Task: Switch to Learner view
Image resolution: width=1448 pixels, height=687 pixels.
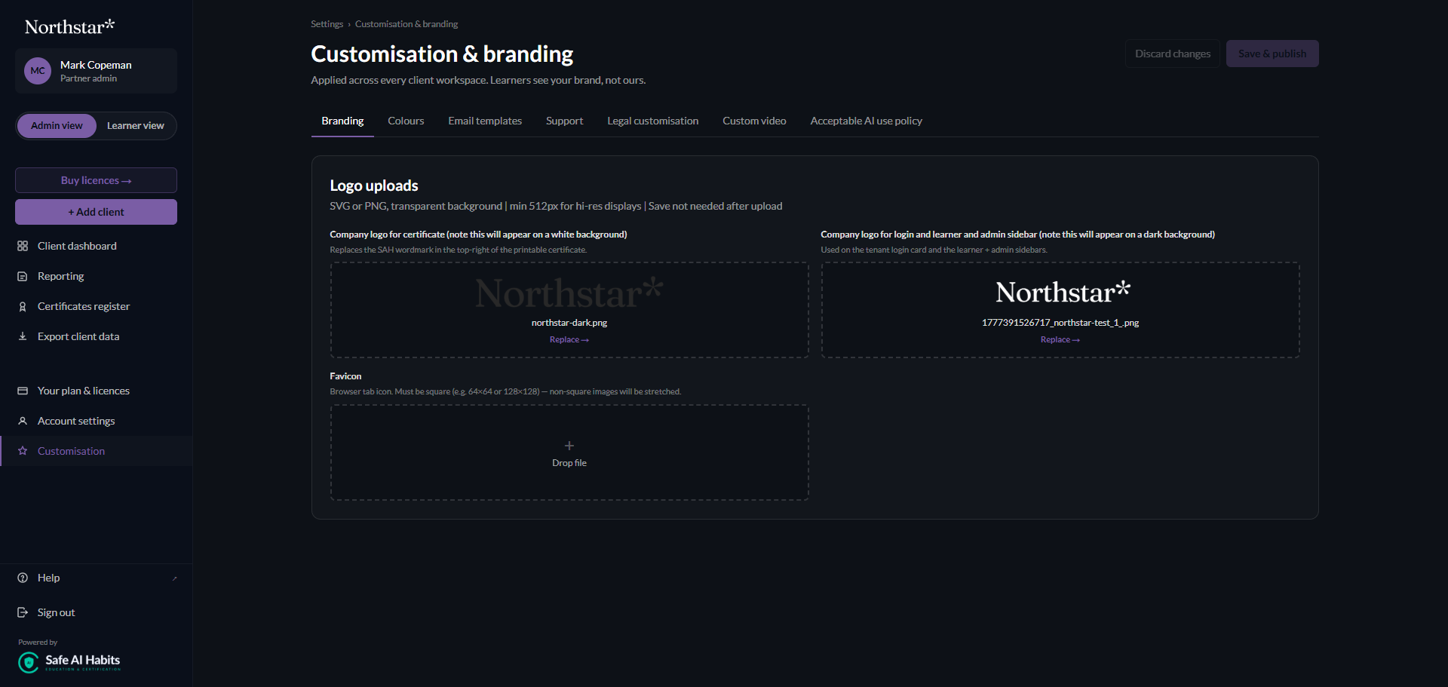Action: [x=136, y=126]
